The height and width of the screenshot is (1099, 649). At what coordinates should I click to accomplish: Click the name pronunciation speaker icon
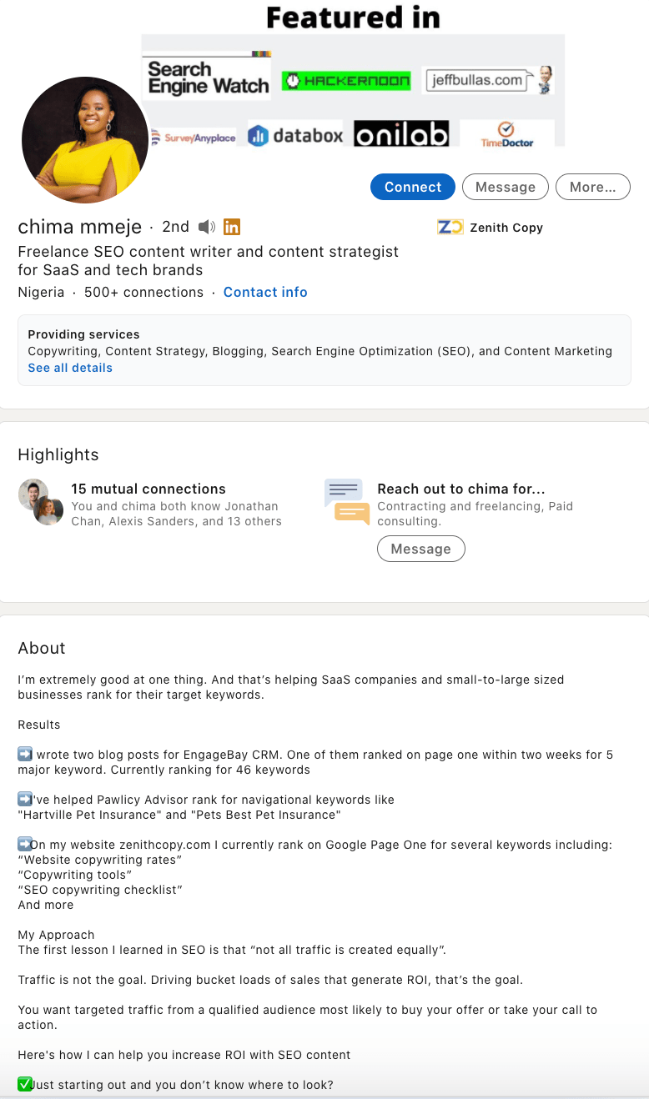pyautogui.click(x=207, y=227)
